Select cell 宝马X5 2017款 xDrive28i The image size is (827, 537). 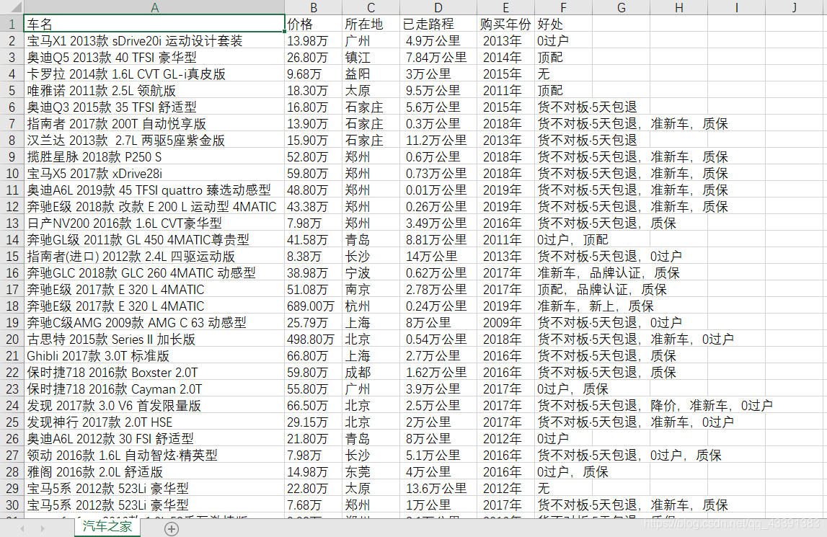154,173
